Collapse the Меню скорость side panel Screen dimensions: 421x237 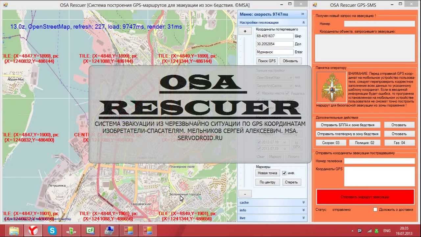click(303, 14)
